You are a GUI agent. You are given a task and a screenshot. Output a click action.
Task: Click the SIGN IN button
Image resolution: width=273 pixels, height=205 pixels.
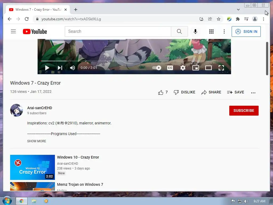[x=246, y=31]
